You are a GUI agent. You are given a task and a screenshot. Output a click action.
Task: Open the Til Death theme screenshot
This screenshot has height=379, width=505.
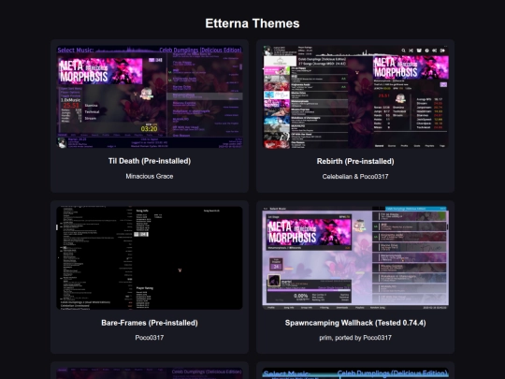[150, 97]
